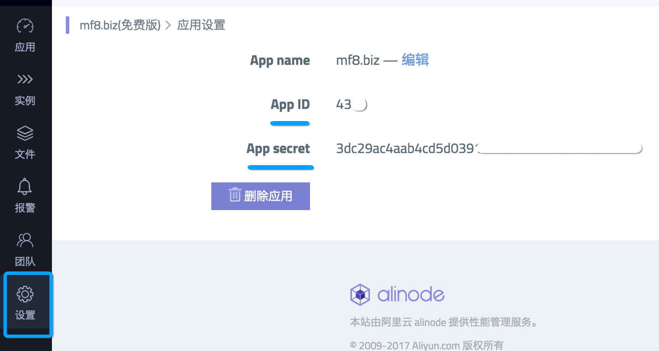Click the trash icon in 删除应用
The image size is (659, 351).
(x=235, y=195)
